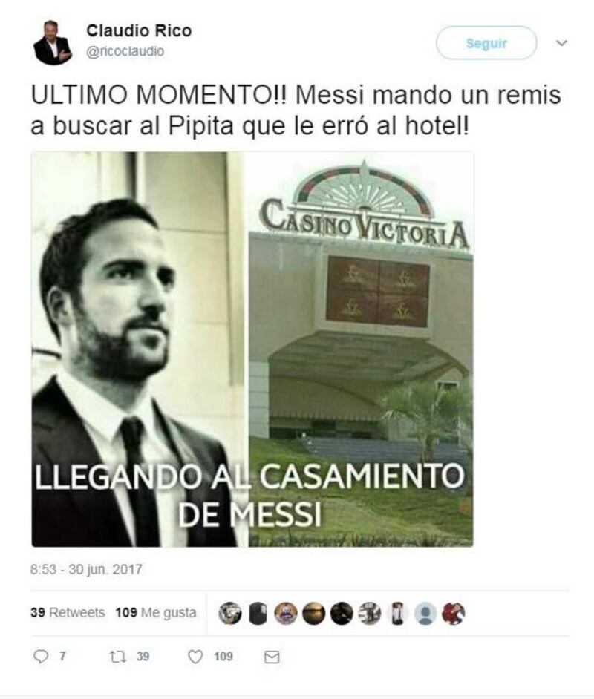View the 109 Me gusta list

click(156, 613)
